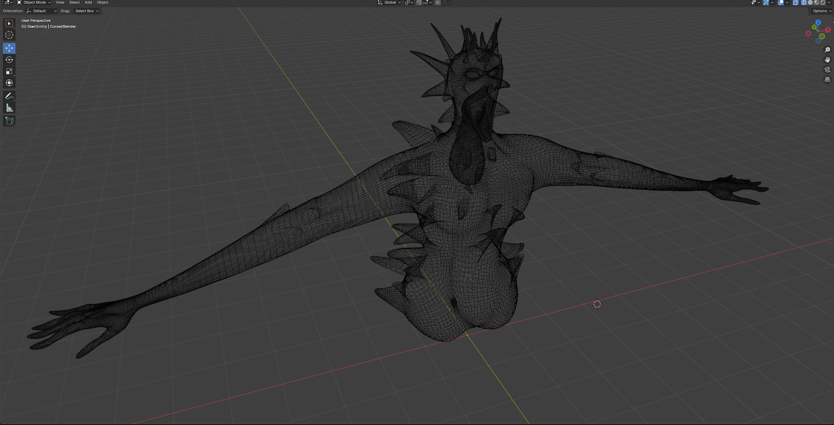
Task: Toggle the camera view button
Action: [x=827, y=70]
